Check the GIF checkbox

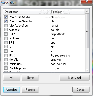pyautogui.click(x=6, y=47)
